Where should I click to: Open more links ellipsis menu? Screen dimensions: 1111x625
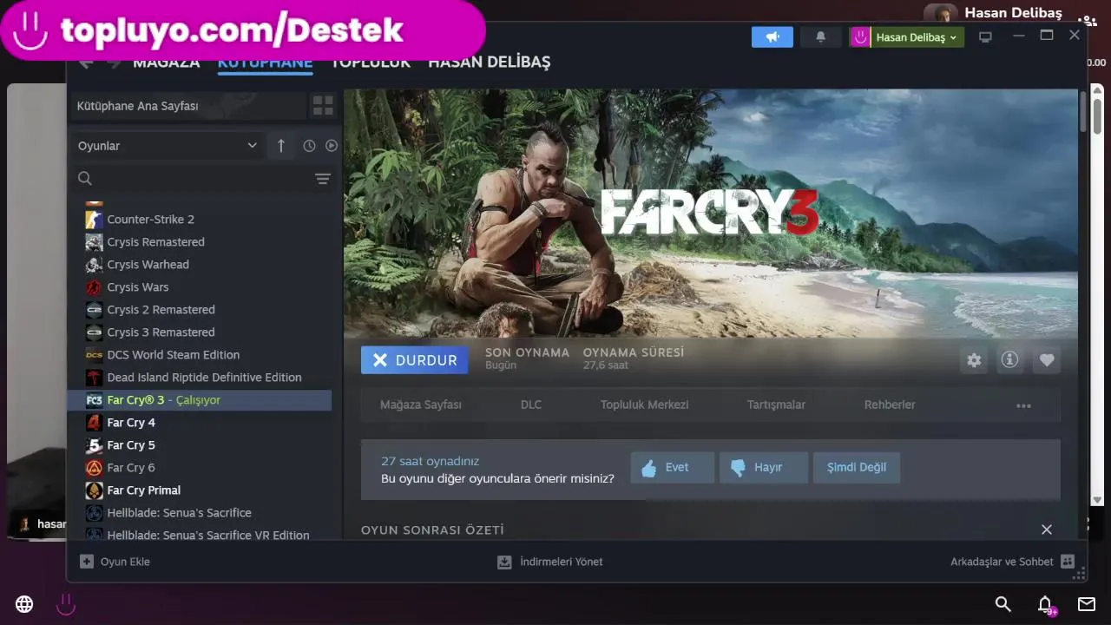[x=1023, y=405]
